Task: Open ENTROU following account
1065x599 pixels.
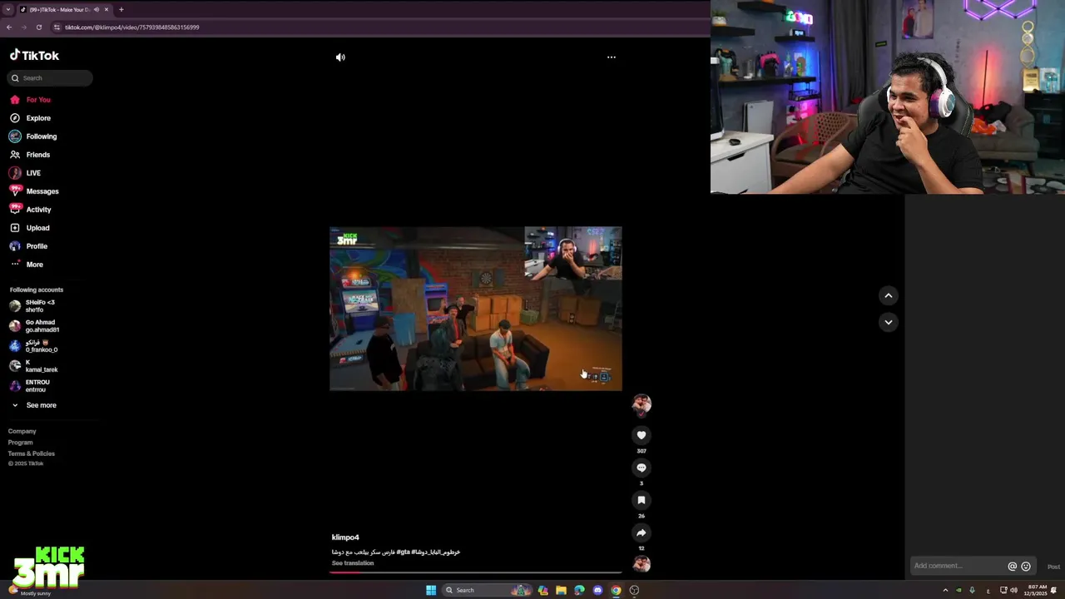Action: pyautogui.click(x=29, y=386)
